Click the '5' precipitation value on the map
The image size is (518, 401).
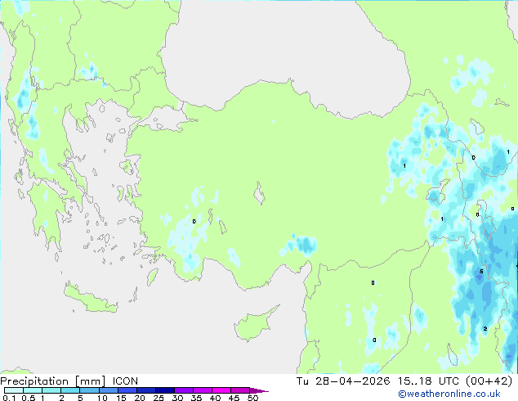click(x=481, y=272)
